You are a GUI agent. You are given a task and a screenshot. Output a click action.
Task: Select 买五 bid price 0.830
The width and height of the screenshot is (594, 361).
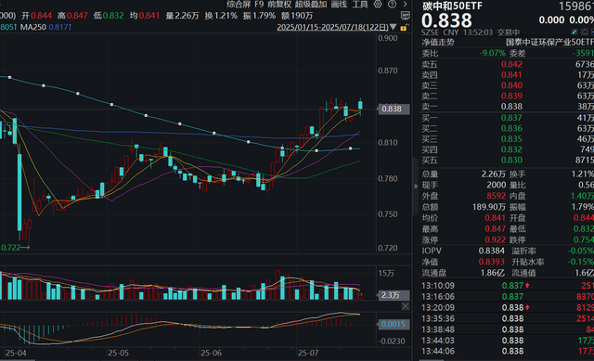point(511,161)
